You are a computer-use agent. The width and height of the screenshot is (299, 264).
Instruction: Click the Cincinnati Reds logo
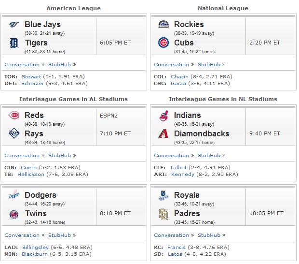(14, 115)
